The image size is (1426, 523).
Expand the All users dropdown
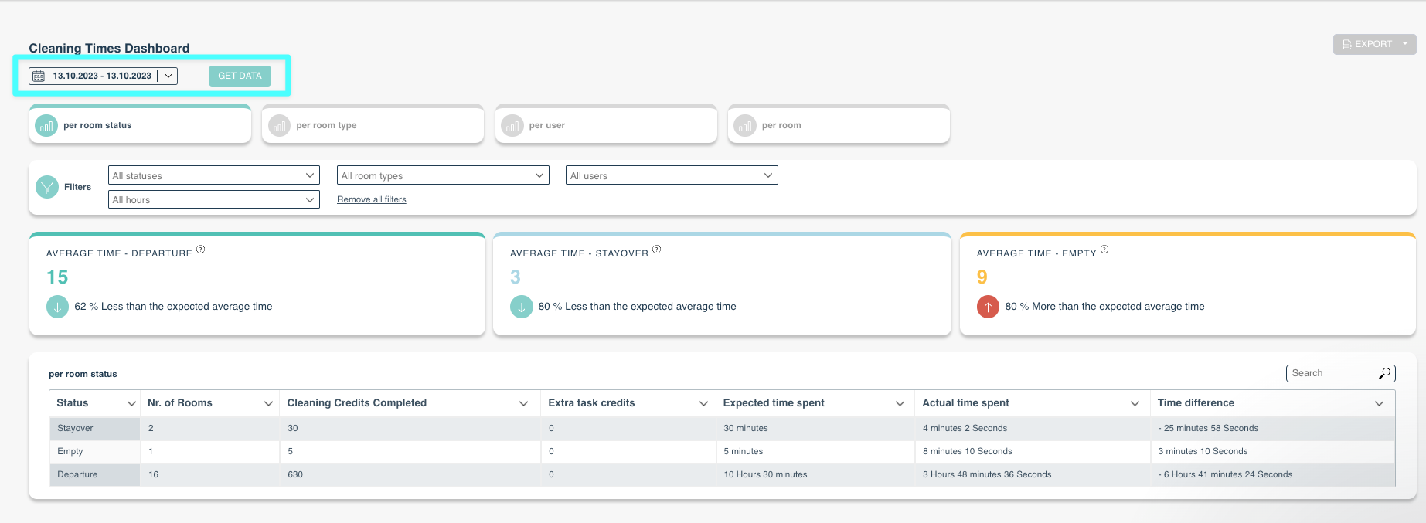(x=672, y=175)
